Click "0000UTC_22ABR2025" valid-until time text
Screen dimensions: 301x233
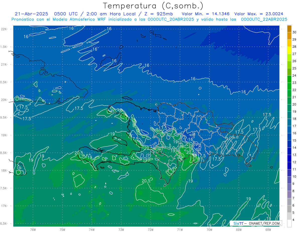tap(264, 19)
